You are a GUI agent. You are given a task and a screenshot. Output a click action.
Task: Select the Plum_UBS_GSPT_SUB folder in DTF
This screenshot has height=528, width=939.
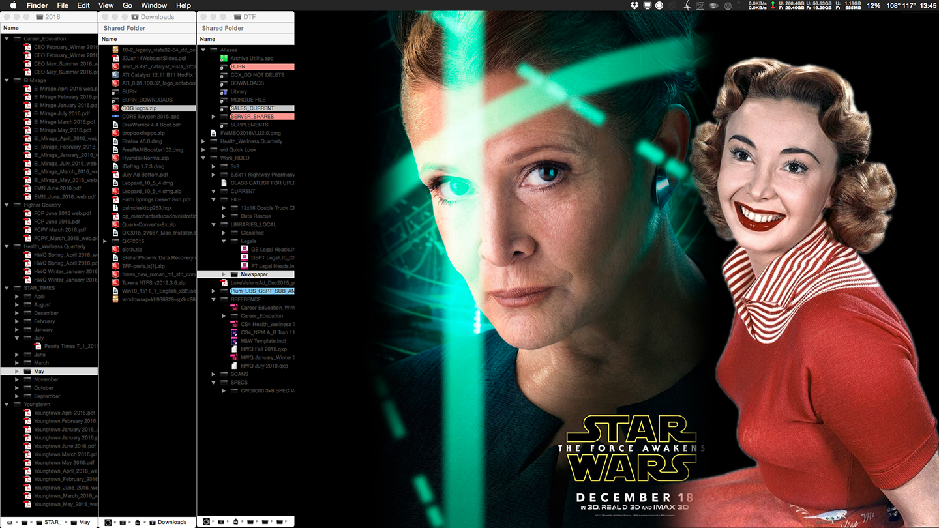click(x=261, y=291)
